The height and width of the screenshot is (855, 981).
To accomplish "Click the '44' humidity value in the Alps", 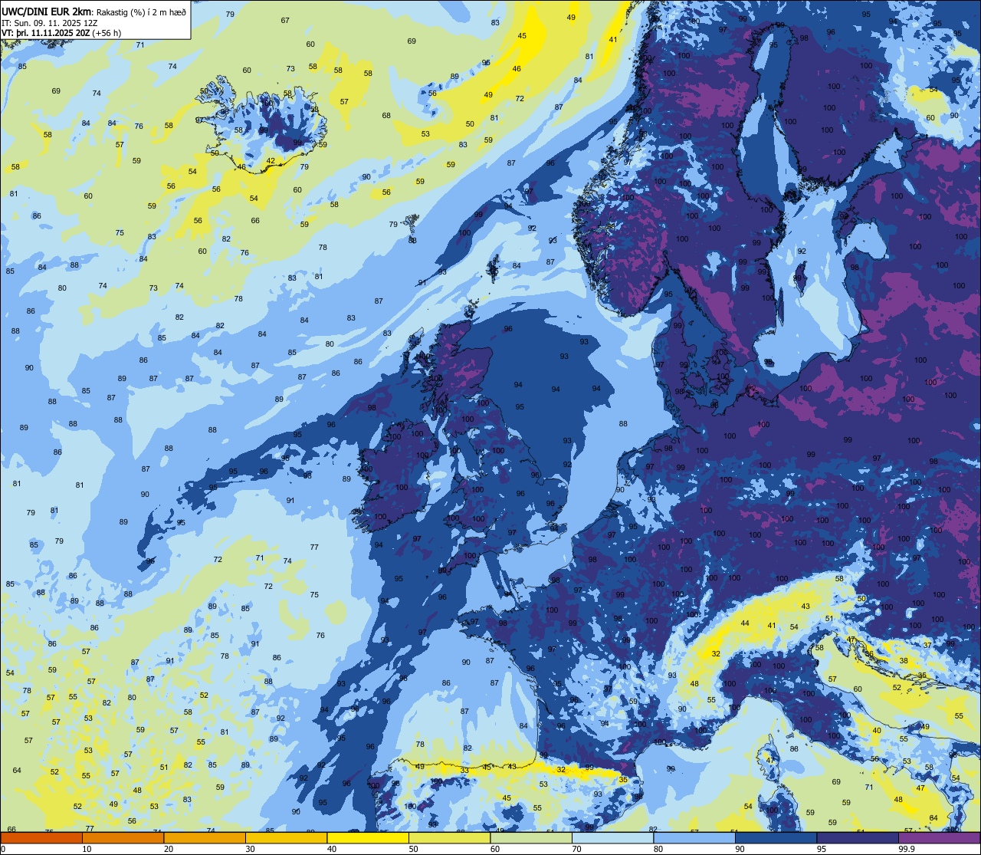I will [x=745, y=623].
